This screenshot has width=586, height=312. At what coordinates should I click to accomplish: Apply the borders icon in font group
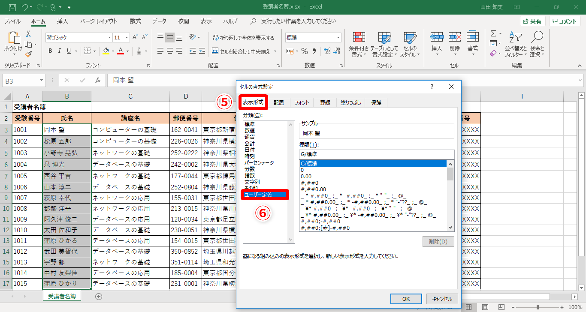(x=87, y=51)
